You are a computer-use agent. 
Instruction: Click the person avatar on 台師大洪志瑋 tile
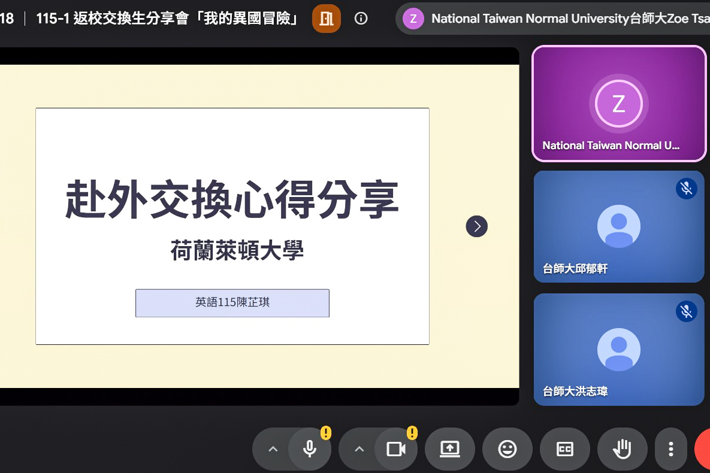[x=618, y=350]
